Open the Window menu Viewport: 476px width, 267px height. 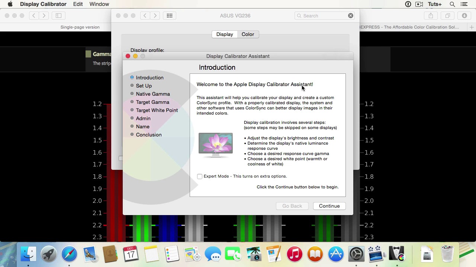tap(99, 4)
